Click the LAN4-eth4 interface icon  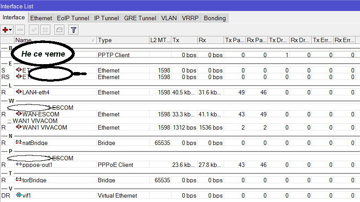pyautogui.click(x=18, y=92)
